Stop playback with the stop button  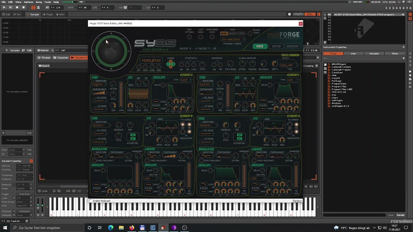(17, 7)
